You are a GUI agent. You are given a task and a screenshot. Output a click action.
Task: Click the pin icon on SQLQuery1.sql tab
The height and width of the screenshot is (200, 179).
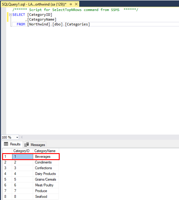70,4
